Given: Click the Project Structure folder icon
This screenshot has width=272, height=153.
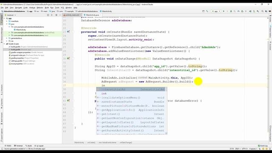Looking at the screenshot, I should [x=266, y=11].
